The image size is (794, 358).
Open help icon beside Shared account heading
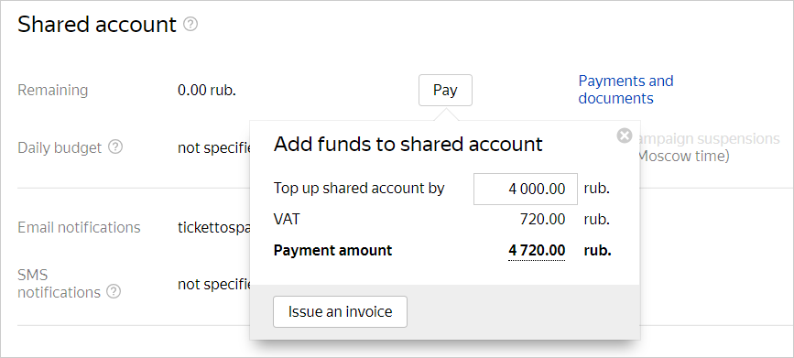click(190, 24)
